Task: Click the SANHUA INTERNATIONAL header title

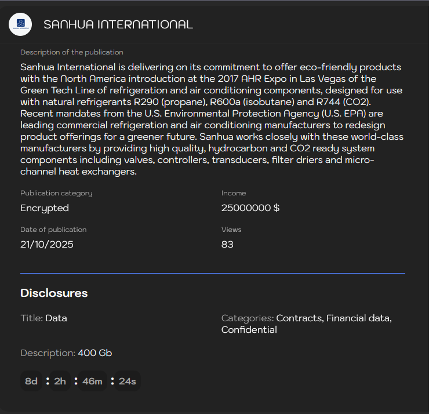Action: 118,24
